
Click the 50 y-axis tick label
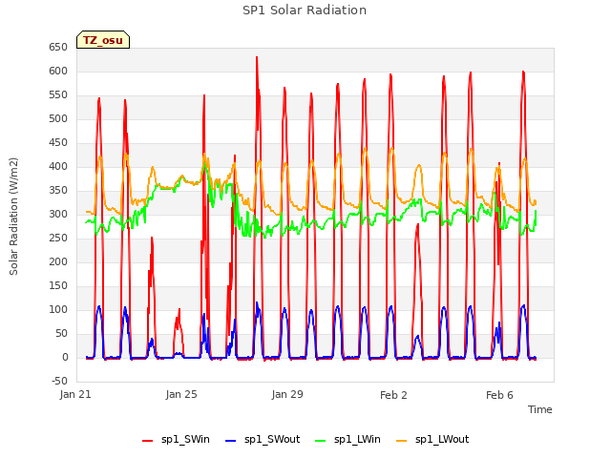(61, 333)
